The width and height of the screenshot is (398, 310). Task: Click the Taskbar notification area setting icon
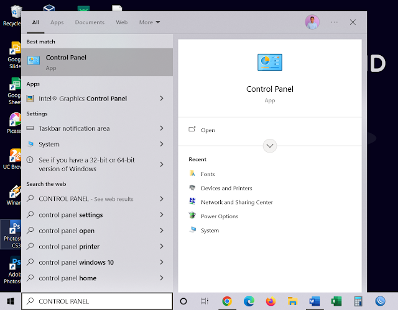[30, 128]
